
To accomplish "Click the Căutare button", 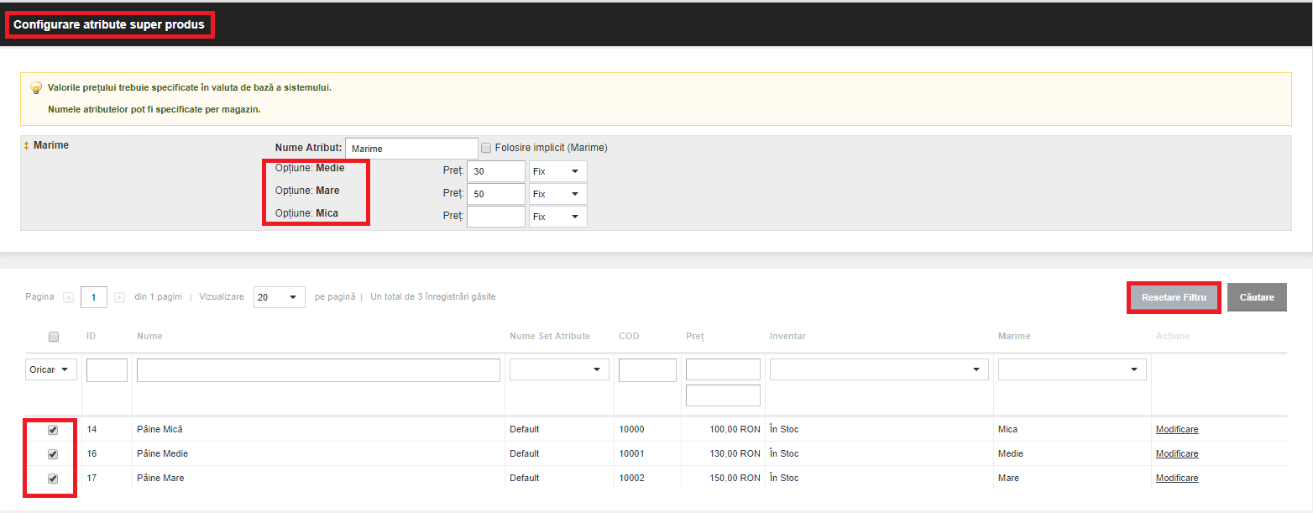I will [x=1257, y=297].
